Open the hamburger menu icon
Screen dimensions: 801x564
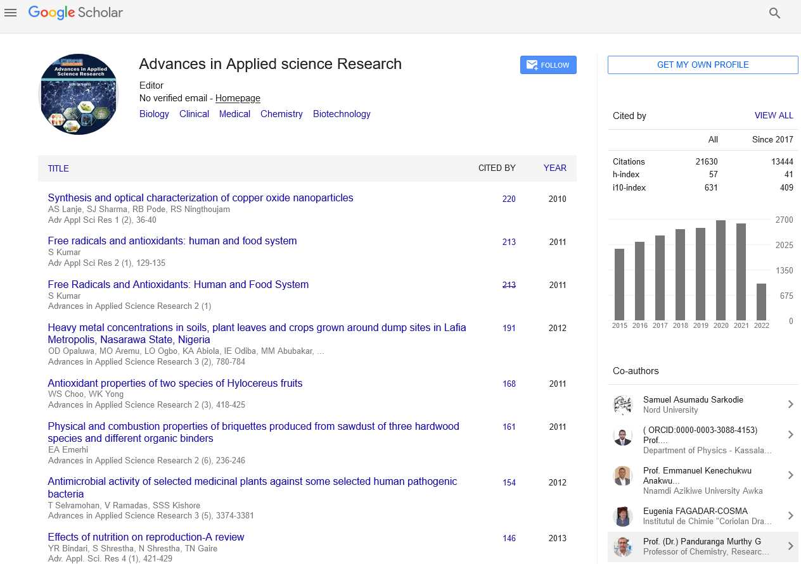10,13
